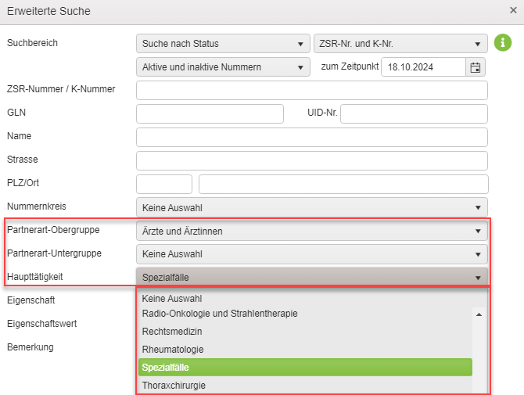This screenshot has width=524, height=395.
Task: Expand the Nummernkreis dropdown
Action: (312, 207)
